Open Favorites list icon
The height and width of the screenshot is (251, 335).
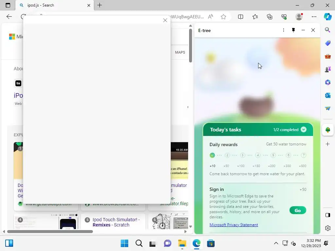point(255,17)
